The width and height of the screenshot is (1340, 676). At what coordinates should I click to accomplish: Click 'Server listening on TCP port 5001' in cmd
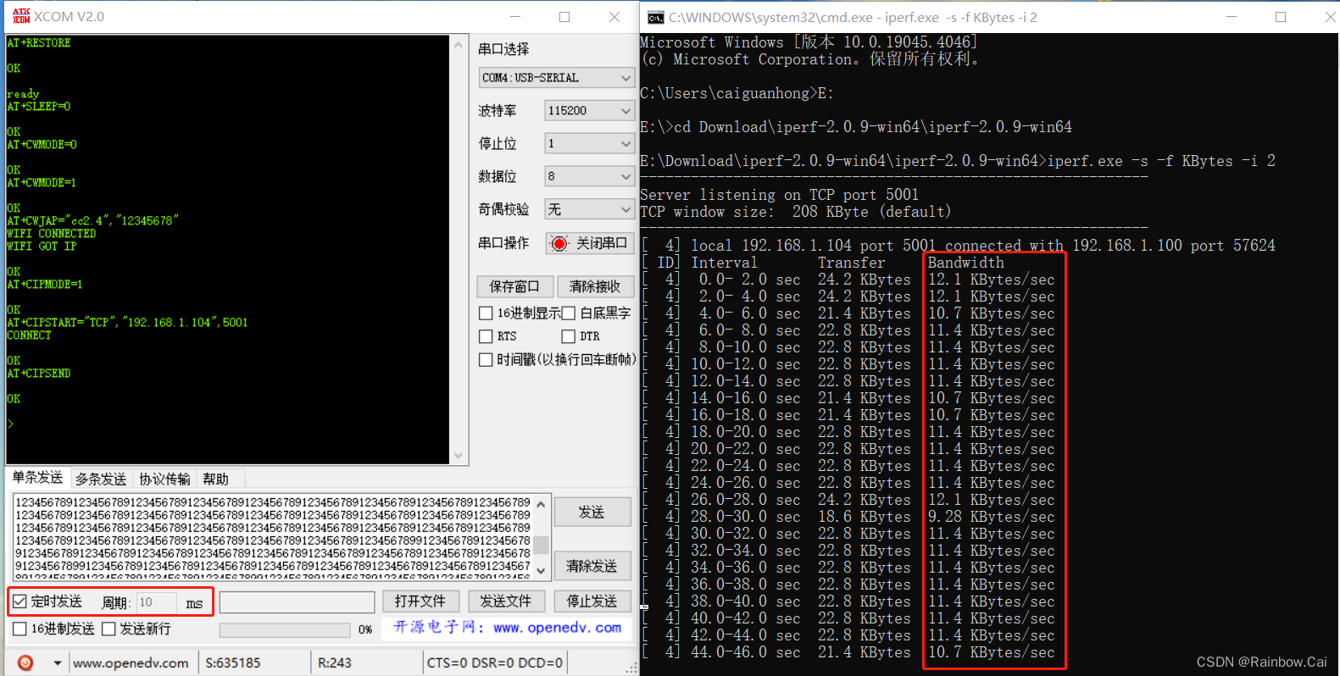(x=780, y=195)
